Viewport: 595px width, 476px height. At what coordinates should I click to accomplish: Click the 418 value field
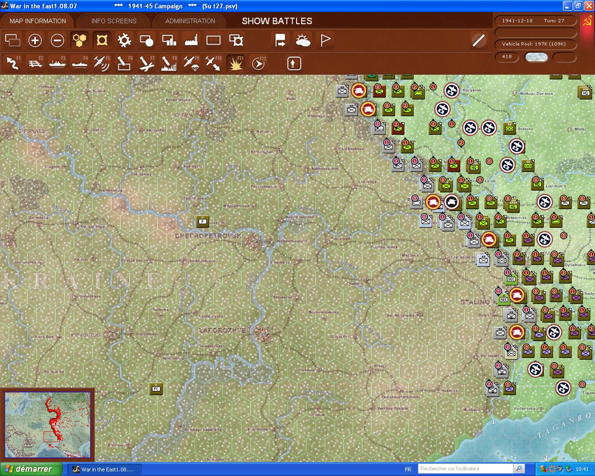[x=507, y=57]
